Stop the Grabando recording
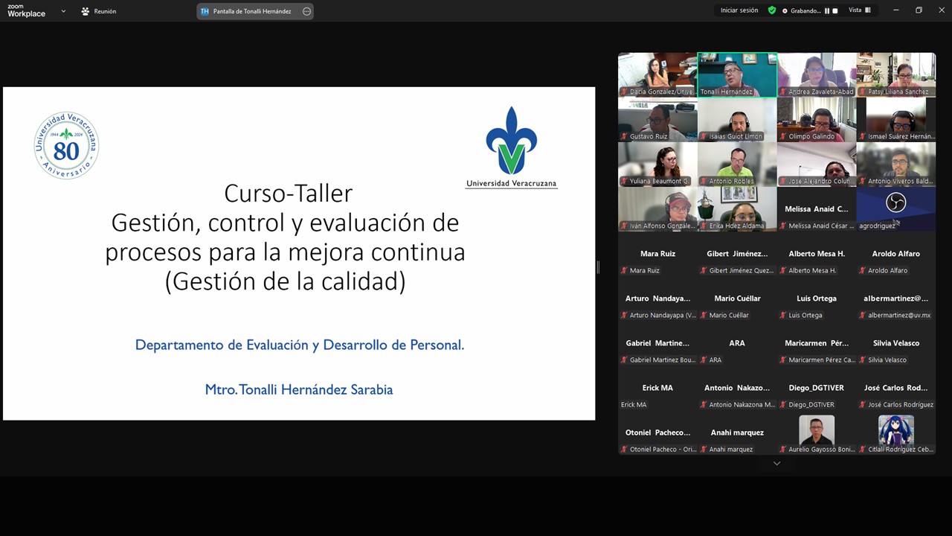This screenshot has height=536, width=952. 835,10
